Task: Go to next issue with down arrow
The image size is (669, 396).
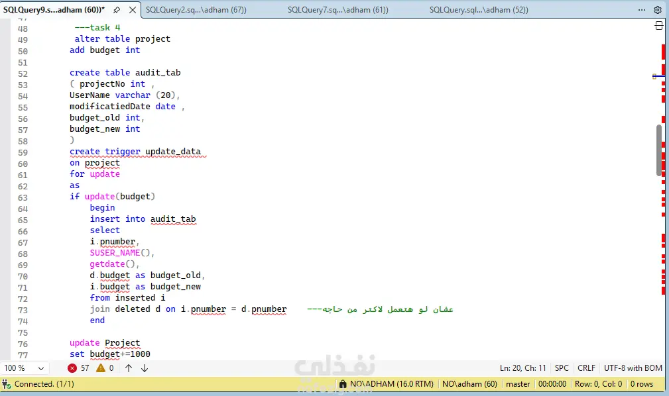Action: point(145,368)
